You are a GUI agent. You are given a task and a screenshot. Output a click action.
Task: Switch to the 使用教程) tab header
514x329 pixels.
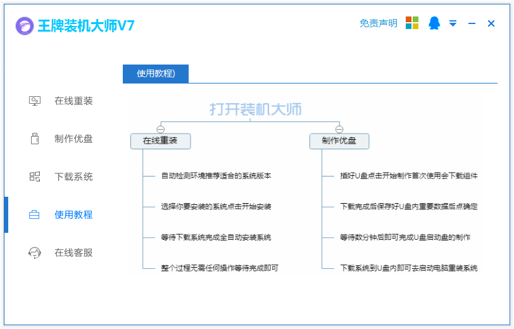(x=156, y=74)
